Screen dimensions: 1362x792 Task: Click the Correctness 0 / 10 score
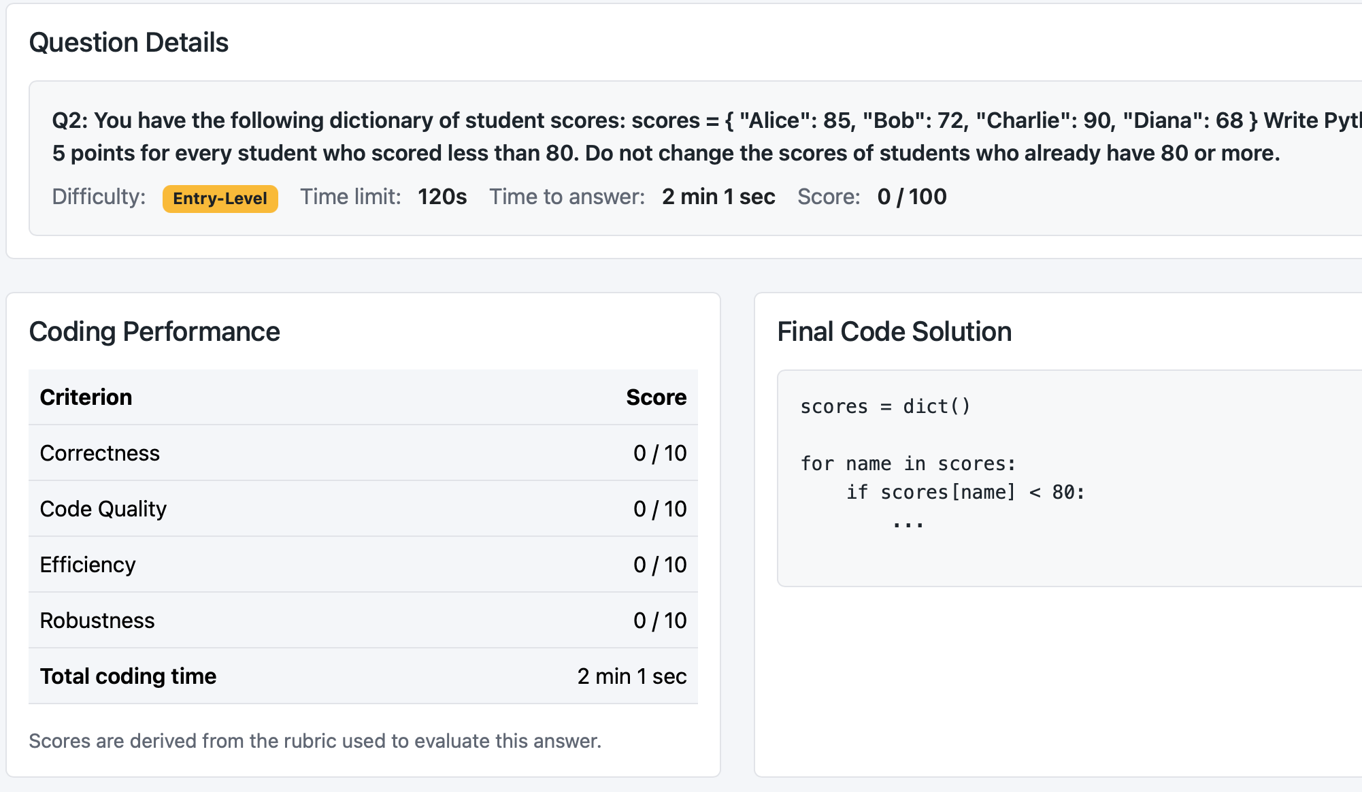[x=659, y=453]
